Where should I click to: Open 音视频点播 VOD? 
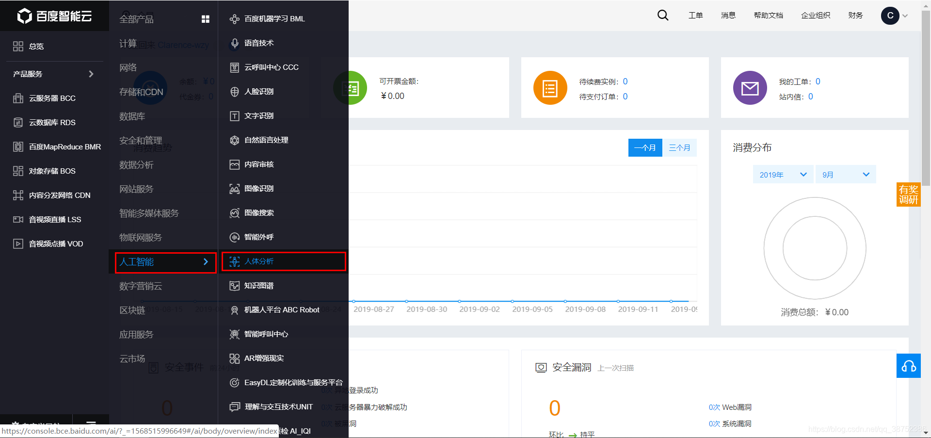48,243
